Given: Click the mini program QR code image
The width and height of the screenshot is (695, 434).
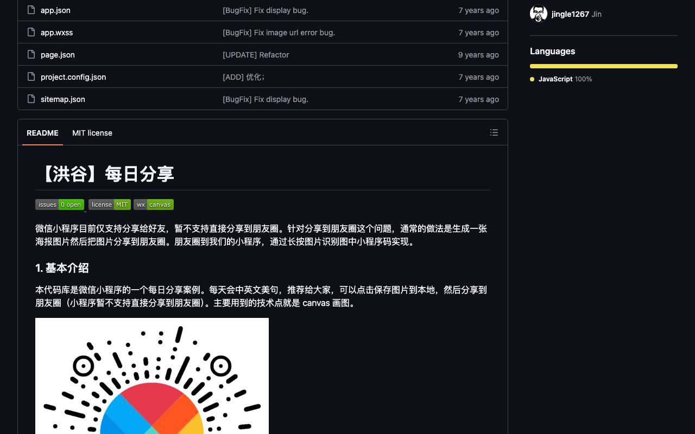Looking at the screenshot, I should 152,376.
